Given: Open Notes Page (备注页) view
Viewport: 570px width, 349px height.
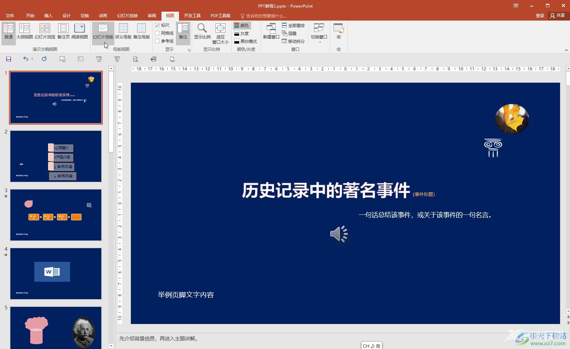Looking at the screenshot, I should tap(63, 31).
